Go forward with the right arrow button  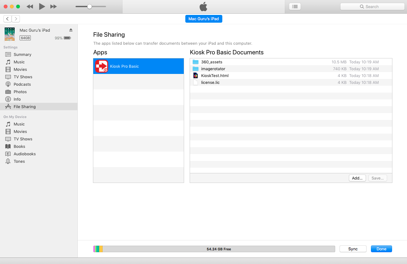tap(16, 19)
